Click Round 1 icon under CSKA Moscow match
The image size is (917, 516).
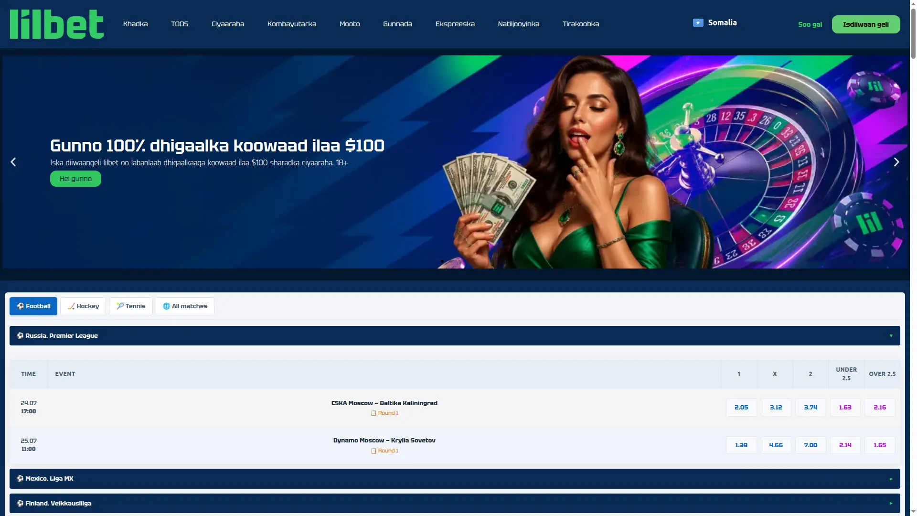point(373,413)
